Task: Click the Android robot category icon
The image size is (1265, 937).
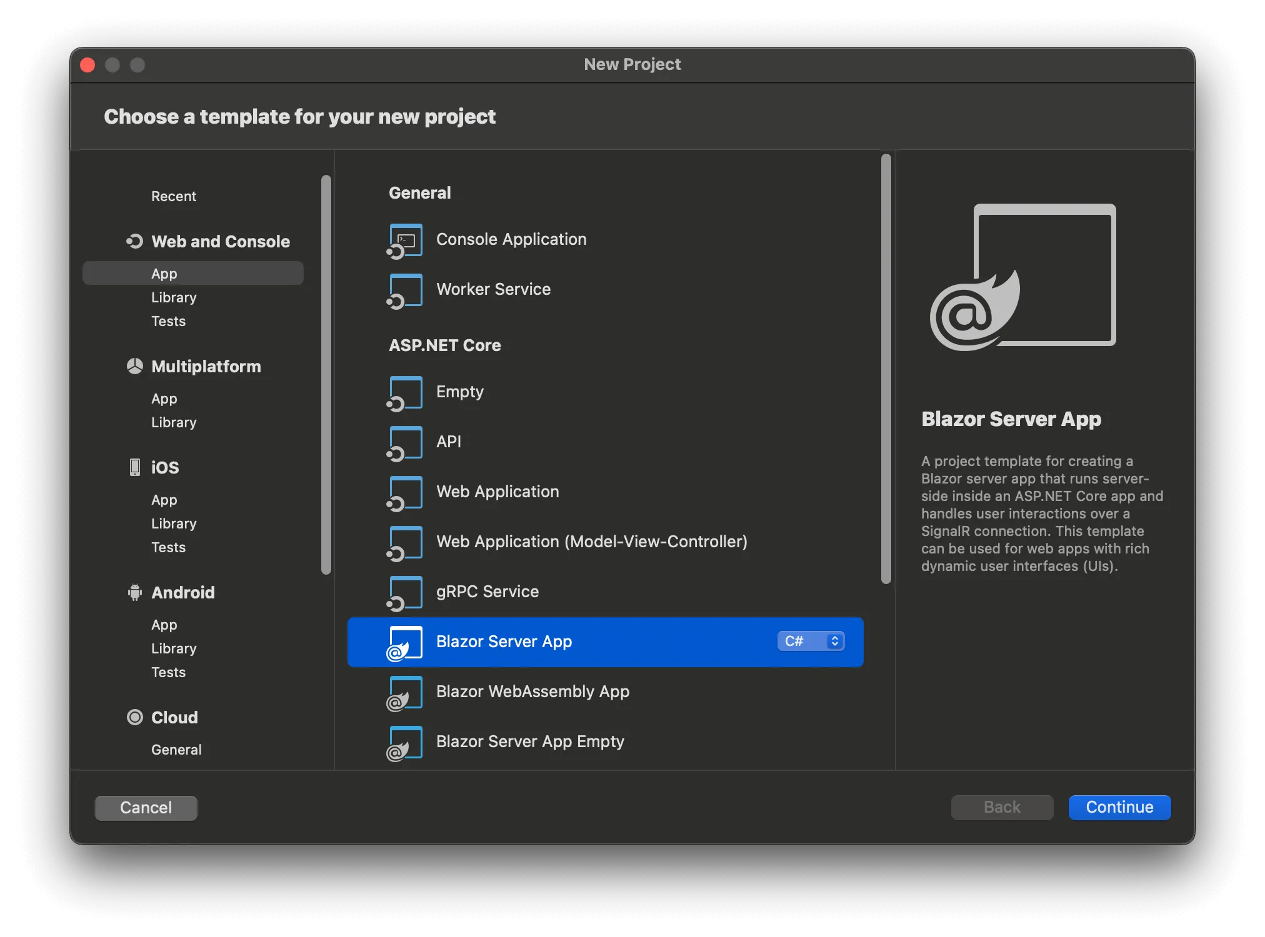Action: 134,592
